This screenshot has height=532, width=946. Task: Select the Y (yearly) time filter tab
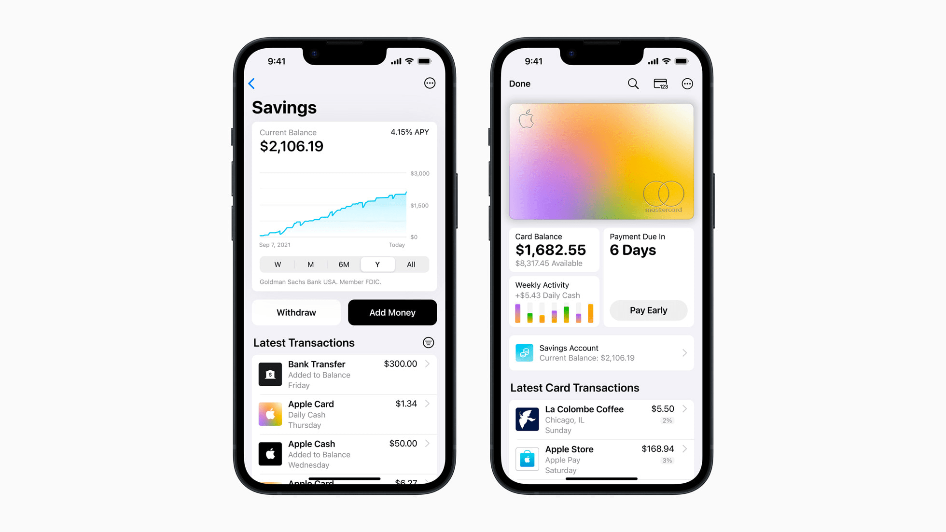(x=377, y=265)
